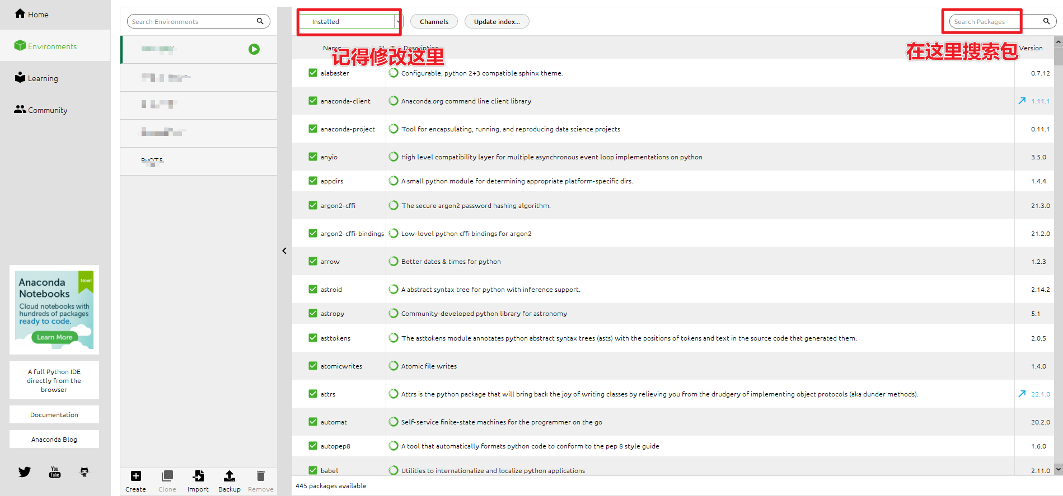The image size is (1063, 496).
Task: Collapse the environments panel with left arrow
Action: coord(284,251)
